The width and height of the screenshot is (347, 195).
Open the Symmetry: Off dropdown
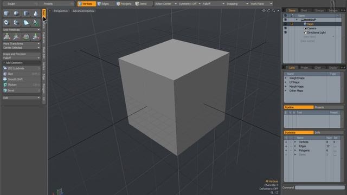click(x=189, y=4)
